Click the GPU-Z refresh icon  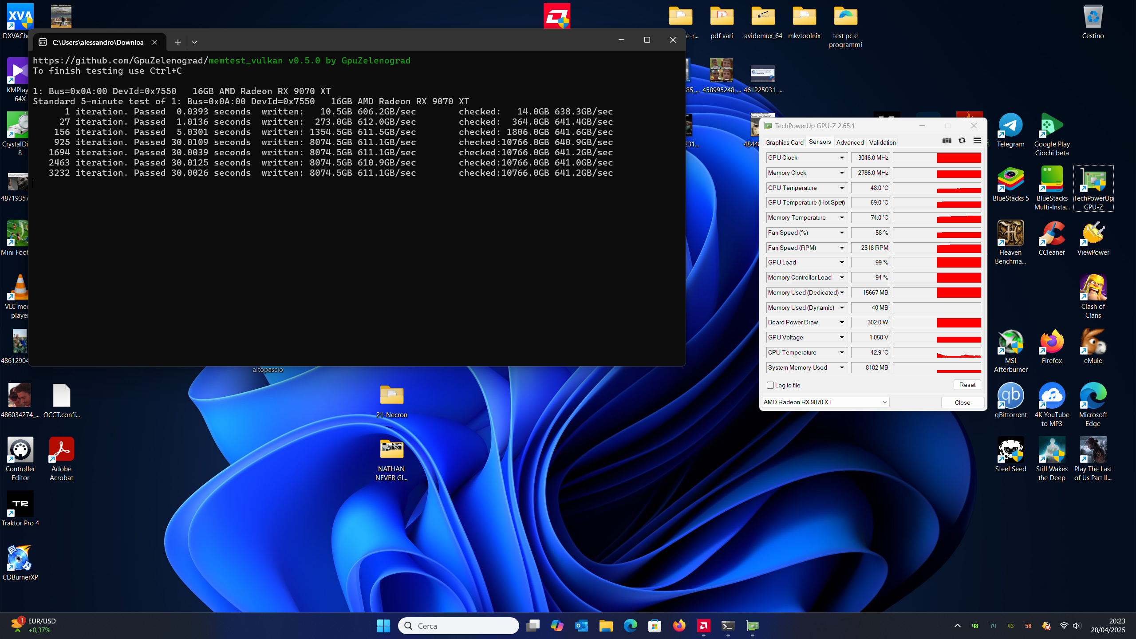(962, 141)
